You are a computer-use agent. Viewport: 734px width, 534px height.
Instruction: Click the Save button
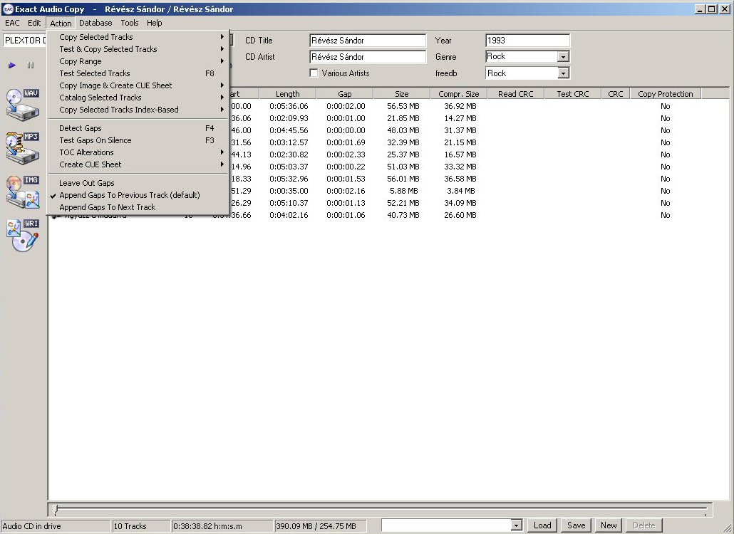coord(576,525)
